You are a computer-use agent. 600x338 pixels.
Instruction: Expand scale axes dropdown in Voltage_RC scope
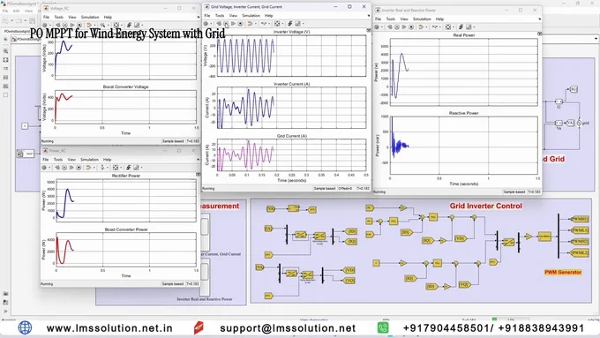point(122,25)
